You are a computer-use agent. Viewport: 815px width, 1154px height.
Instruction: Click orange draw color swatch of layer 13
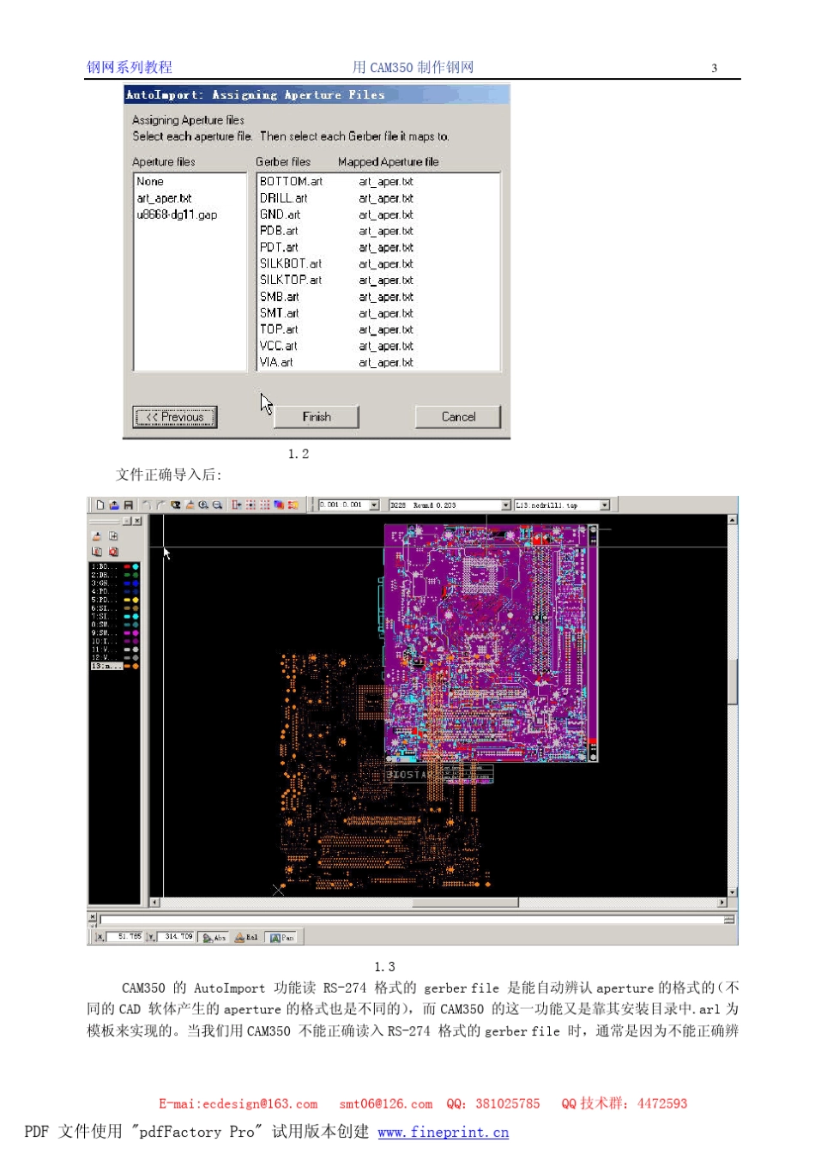coord(127,666)
